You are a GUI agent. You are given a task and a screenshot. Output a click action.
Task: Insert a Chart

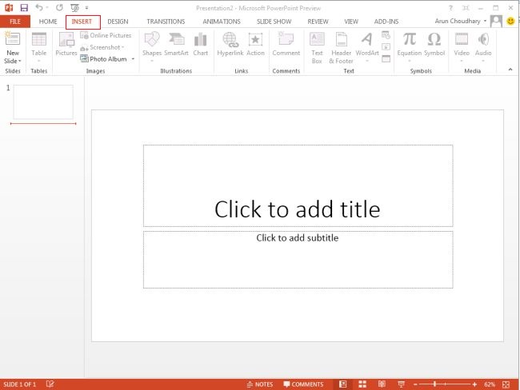coord(200,44)
